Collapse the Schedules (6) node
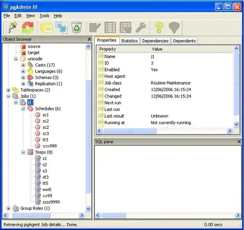The width and height of the screenshot is (244, 230). pyautogui.click(x=23, y=109)
